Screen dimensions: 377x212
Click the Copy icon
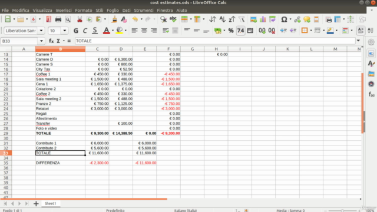[x=89, y=19]
